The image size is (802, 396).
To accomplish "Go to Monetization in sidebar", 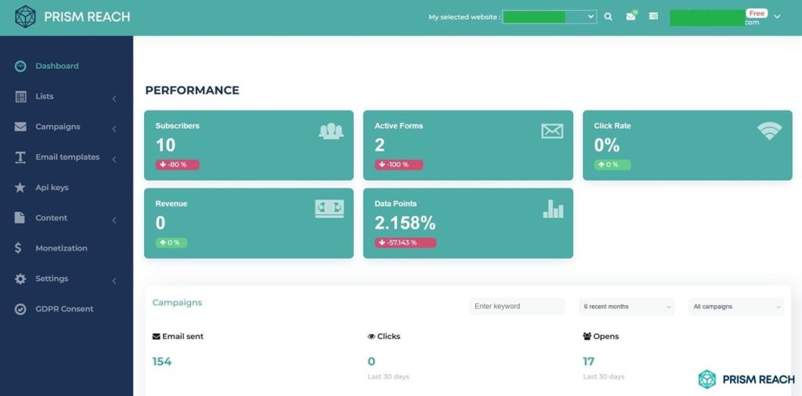I will pos(61,248).
